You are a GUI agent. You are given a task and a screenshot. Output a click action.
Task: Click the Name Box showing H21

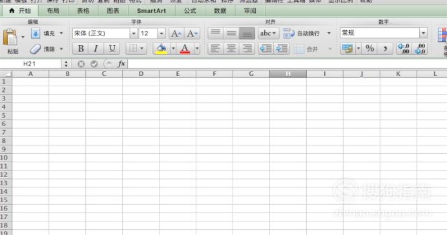(x=30, y=64)
